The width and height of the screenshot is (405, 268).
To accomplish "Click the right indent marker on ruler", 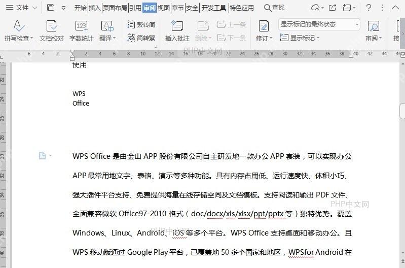I will [x=351, y=55].
